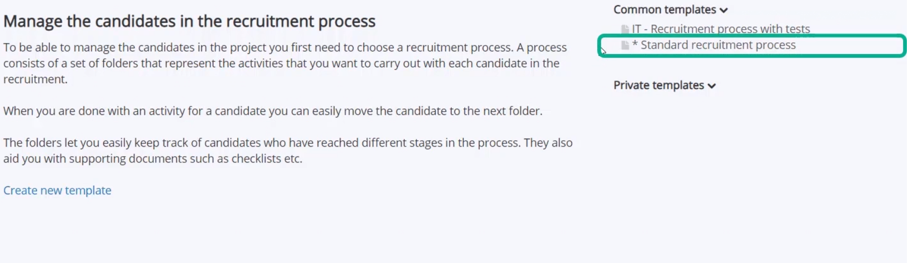The width and height of the screenshot is (909, 263).
Task: Click the Private templates section label
Action: coord(659,85)
